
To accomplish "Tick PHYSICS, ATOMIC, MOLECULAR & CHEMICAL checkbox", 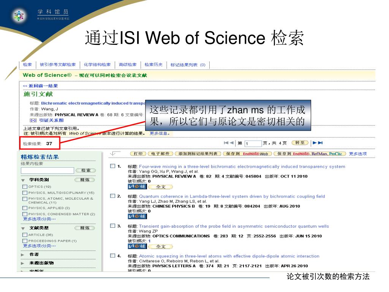I will click(x=25, y=198).
